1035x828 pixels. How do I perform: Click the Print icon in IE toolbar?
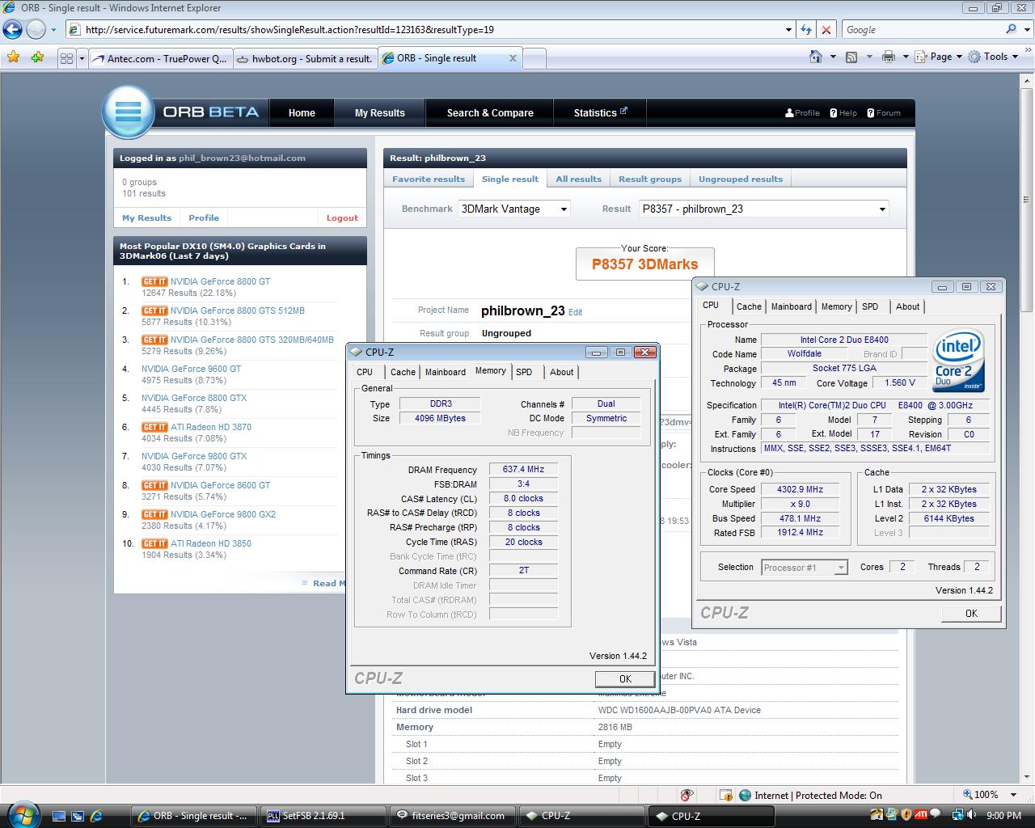(x=889, y=57)
